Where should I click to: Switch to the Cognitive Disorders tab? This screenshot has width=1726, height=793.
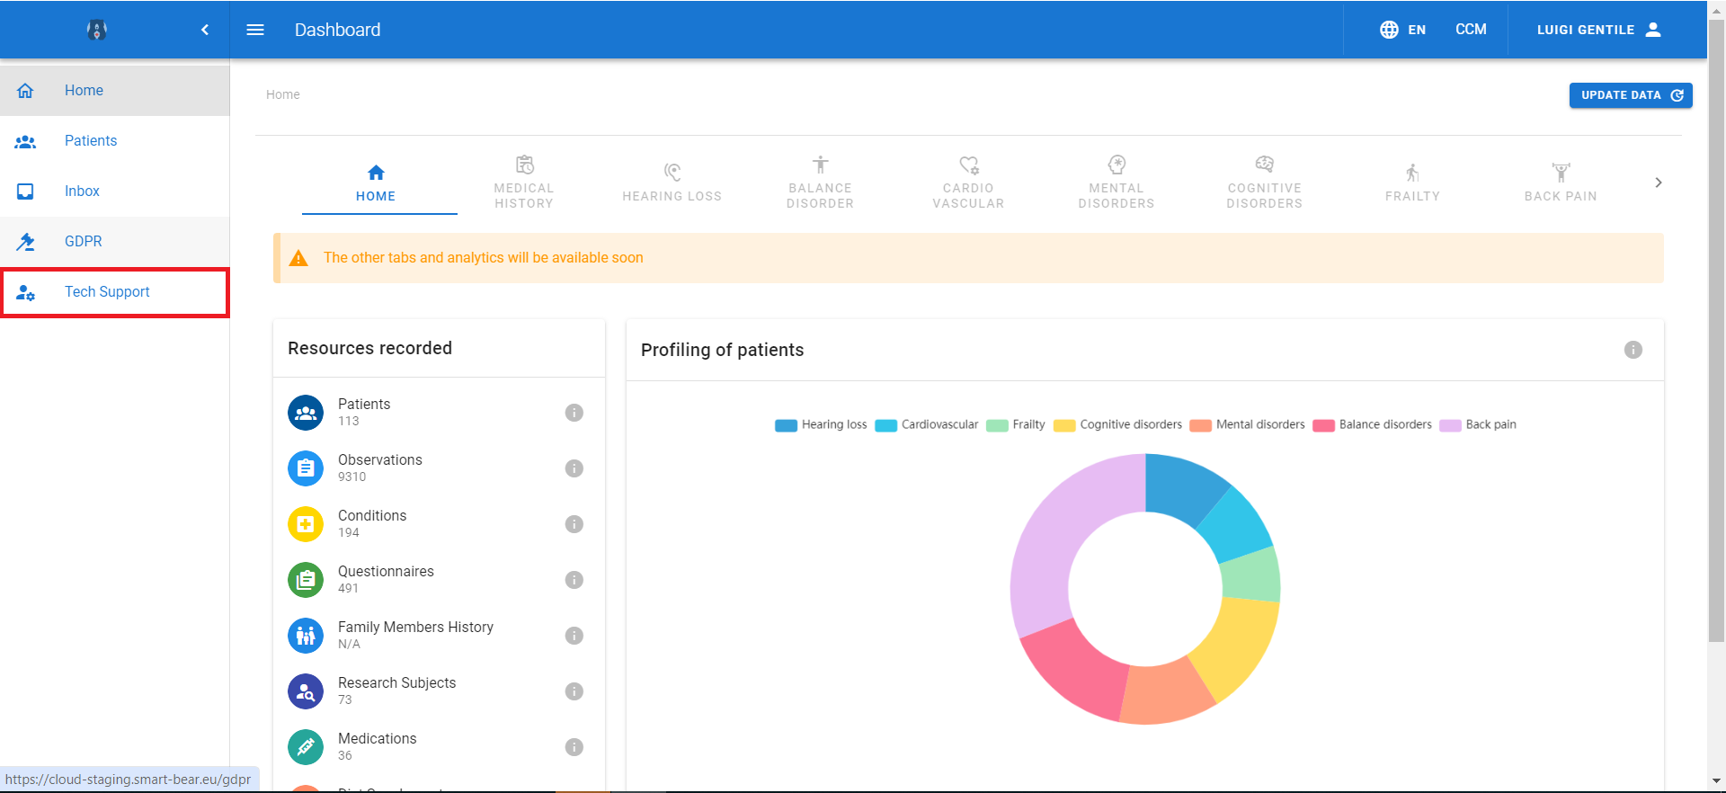tap(1264, 183)
